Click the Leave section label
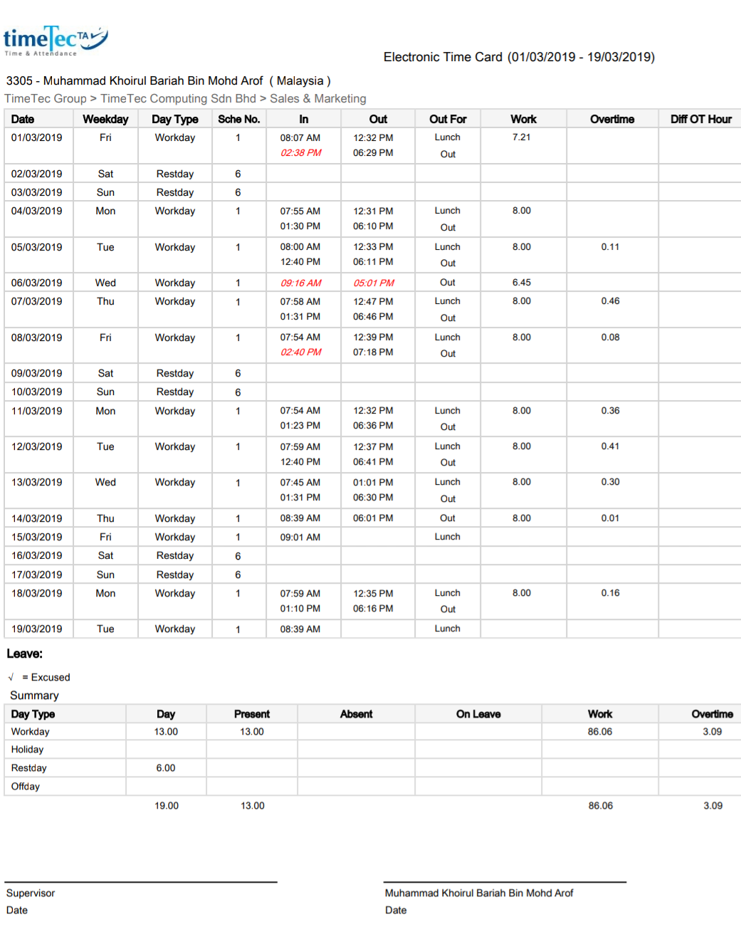 point(24,654)
